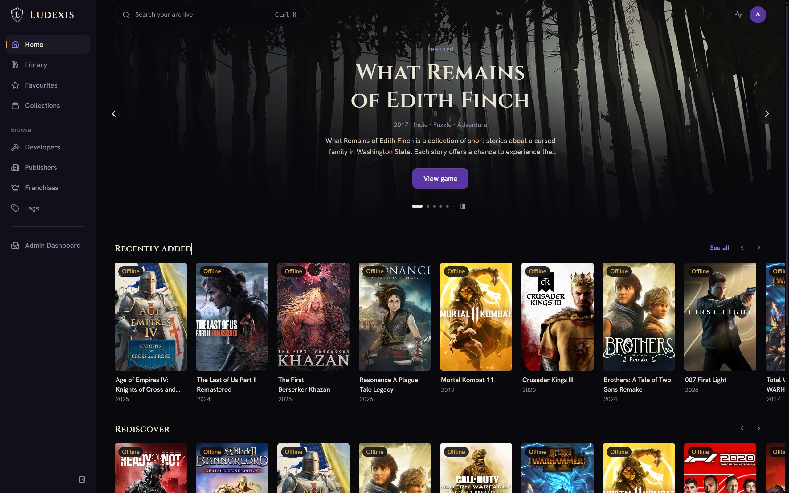Open the activity pulse icon in header
This screenshot has width=789, height=493.
[738, 15]
